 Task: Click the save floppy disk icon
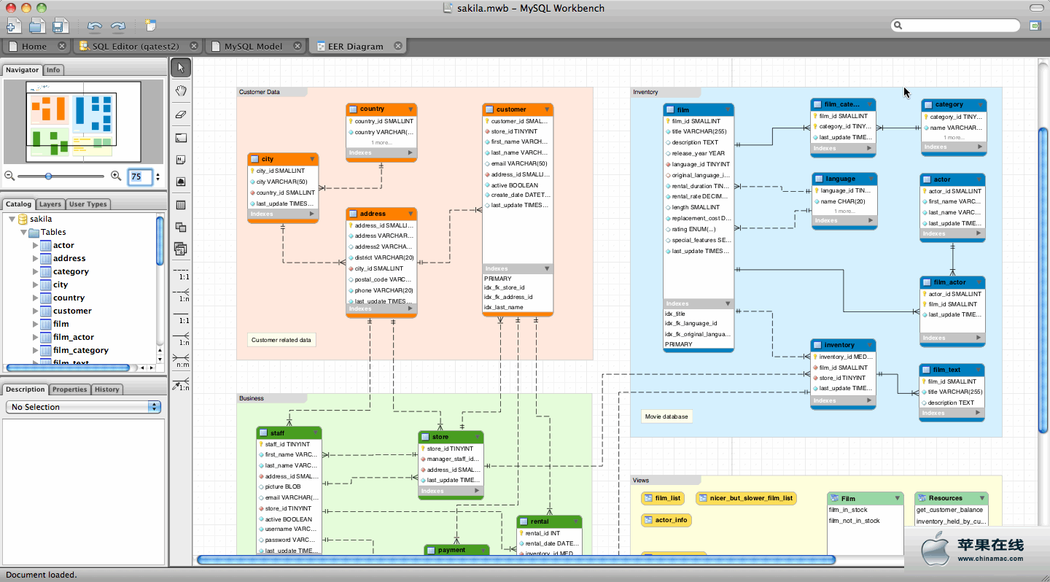coord(61,26)
